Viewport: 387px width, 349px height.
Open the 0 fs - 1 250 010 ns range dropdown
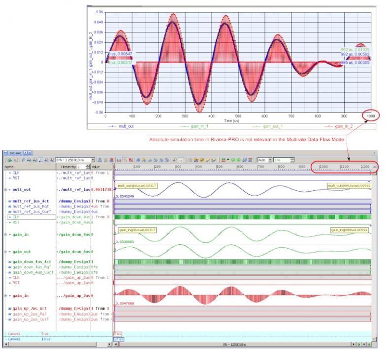[x=93, y=160]
